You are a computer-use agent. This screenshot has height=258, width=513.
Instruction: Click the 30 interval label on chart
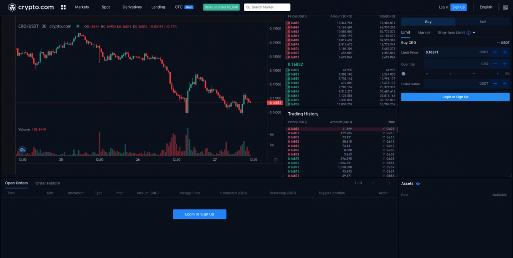44,27
